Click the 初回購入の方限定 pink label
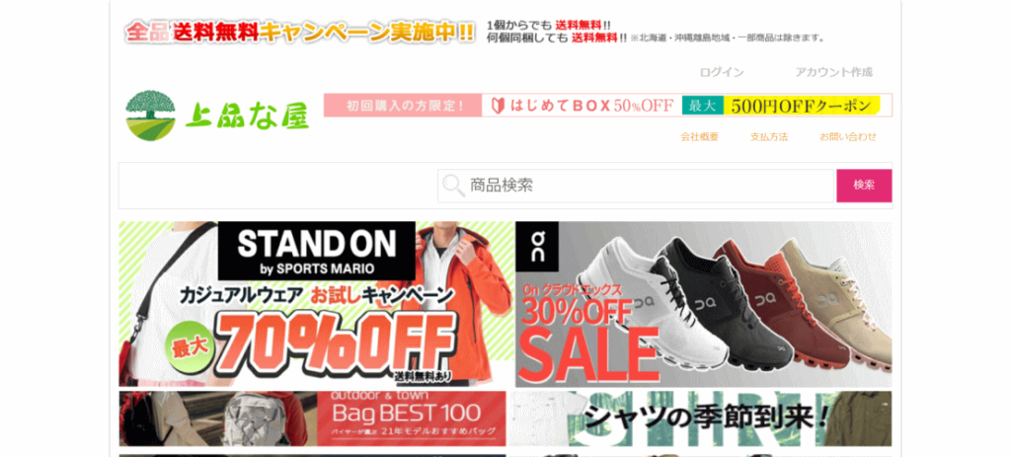 pyautogui.click(x=403, y=106)
